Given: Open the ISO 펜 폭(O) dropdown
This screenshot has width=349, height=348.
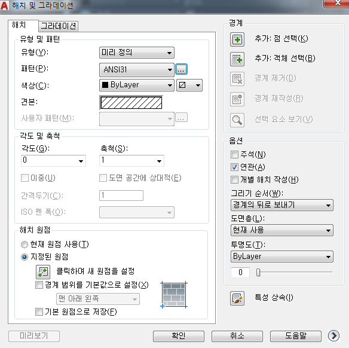Looking at the screenshot, I should (137, 212).
